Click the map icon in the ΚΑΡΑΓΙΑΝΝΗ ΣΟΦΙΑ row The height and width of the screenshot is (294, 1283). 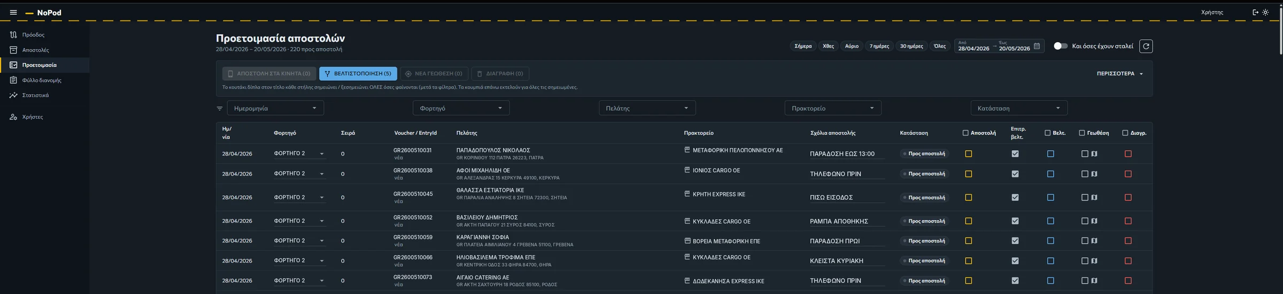[1094, 241]
